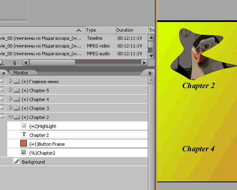Click the (=2)HighLight layer icon
The image size is (237, 190).
click(24, 125)
